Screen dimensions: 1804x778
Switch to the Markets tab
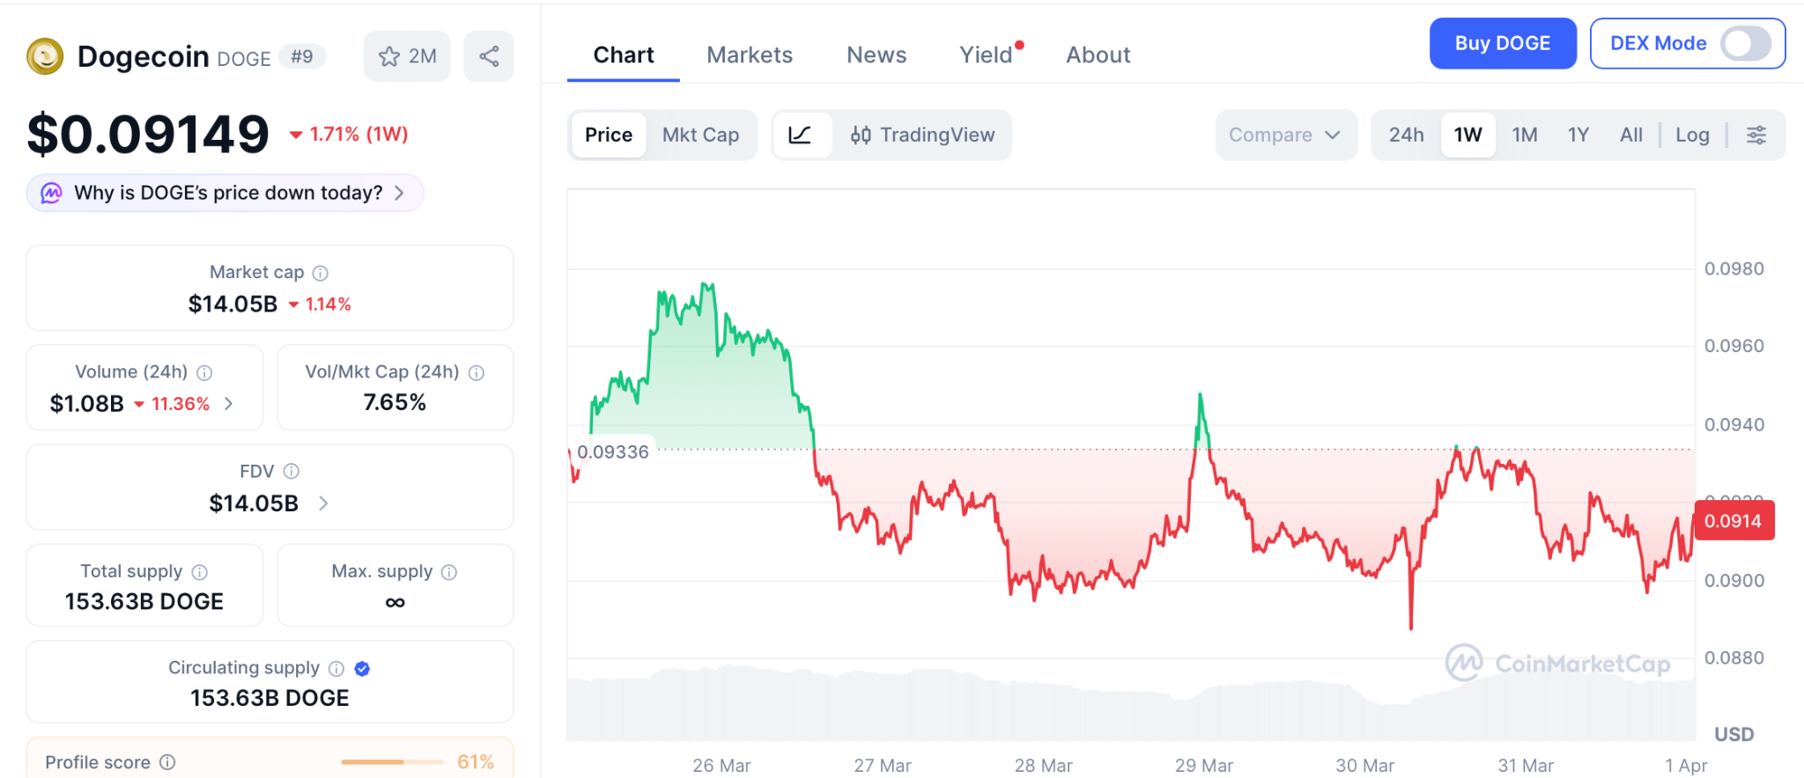click(x=749, y=55)
